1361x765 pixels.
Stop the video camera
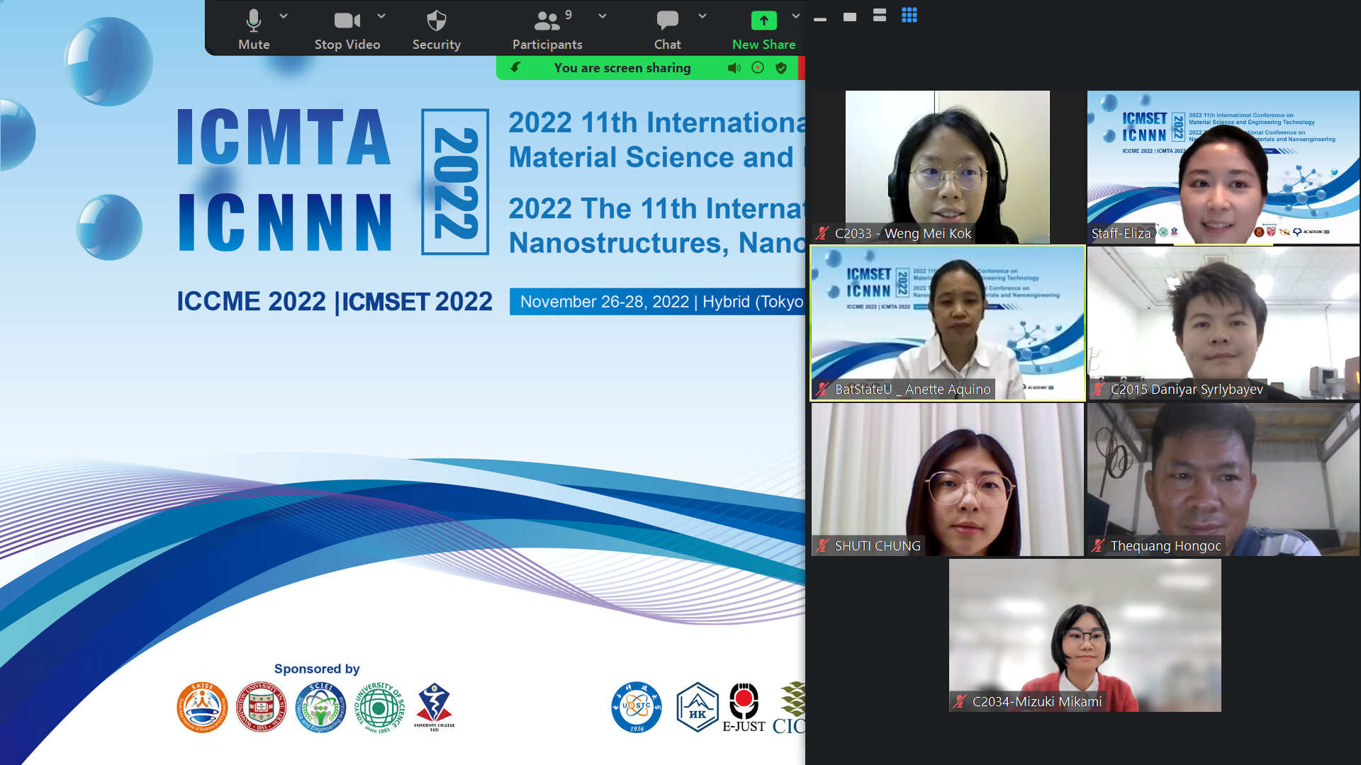(347, 30)
